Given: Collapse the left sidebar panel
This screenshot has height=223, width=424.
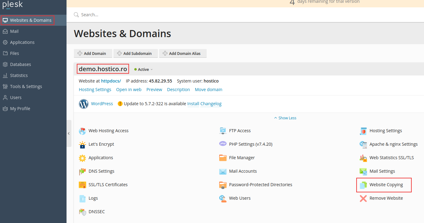Looking at the screenshot, I should (69, 133).
